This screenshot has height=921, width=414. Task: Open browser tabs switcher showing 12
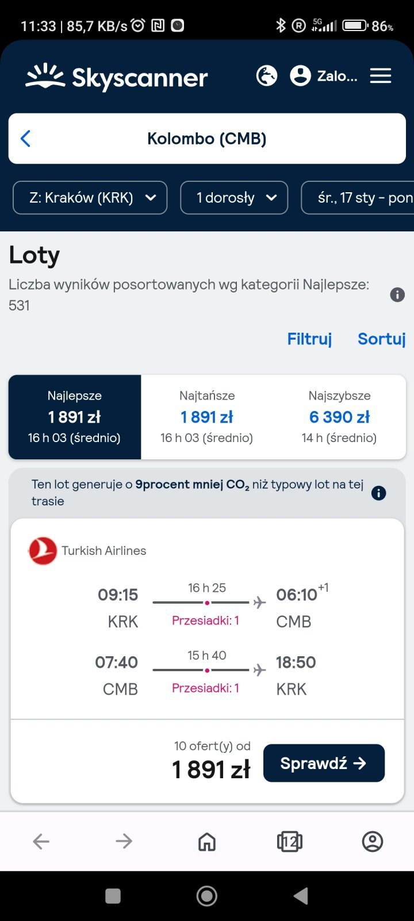[x=290, y=842]
